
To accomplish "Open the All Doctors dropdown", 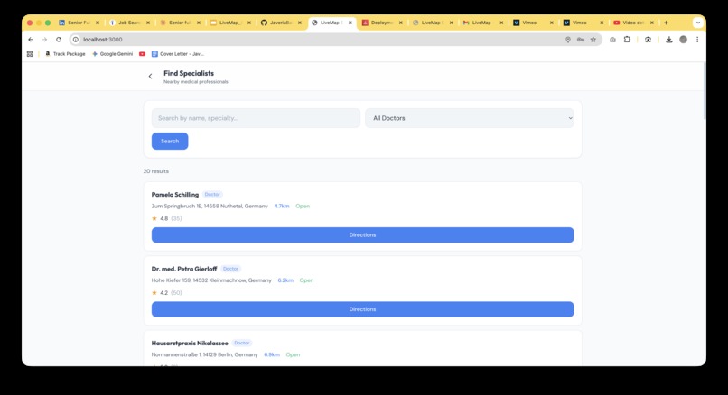I will (470, 118).
